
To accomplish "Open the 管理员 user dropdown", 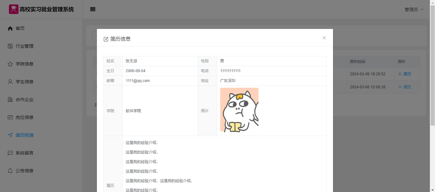I will pyautogui.click(x=414, y=10).
